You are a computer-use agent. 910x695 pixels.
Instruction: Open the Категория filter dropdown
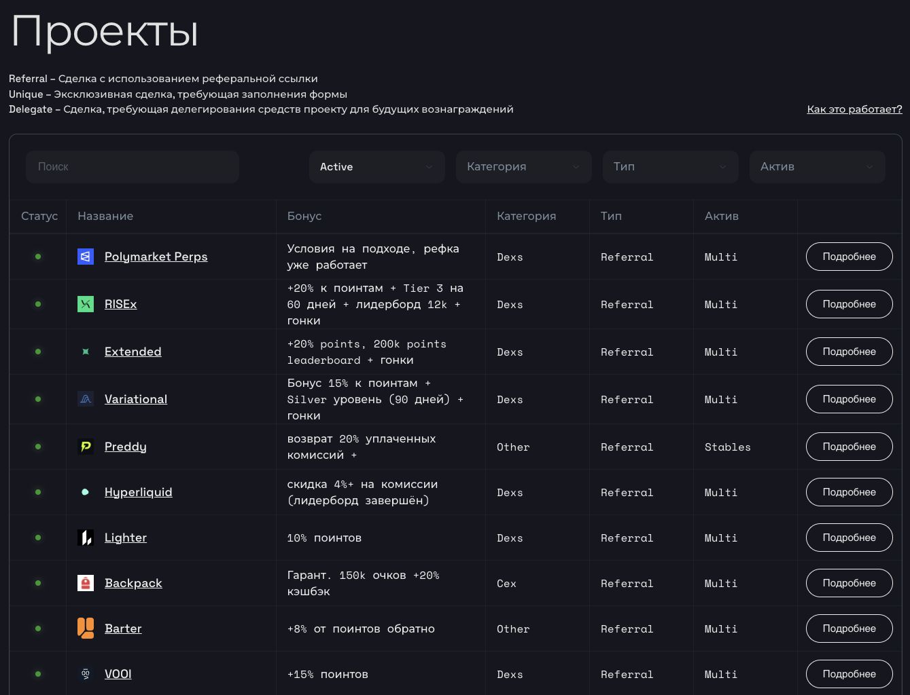pyautogui.click(x=524, y=167)
